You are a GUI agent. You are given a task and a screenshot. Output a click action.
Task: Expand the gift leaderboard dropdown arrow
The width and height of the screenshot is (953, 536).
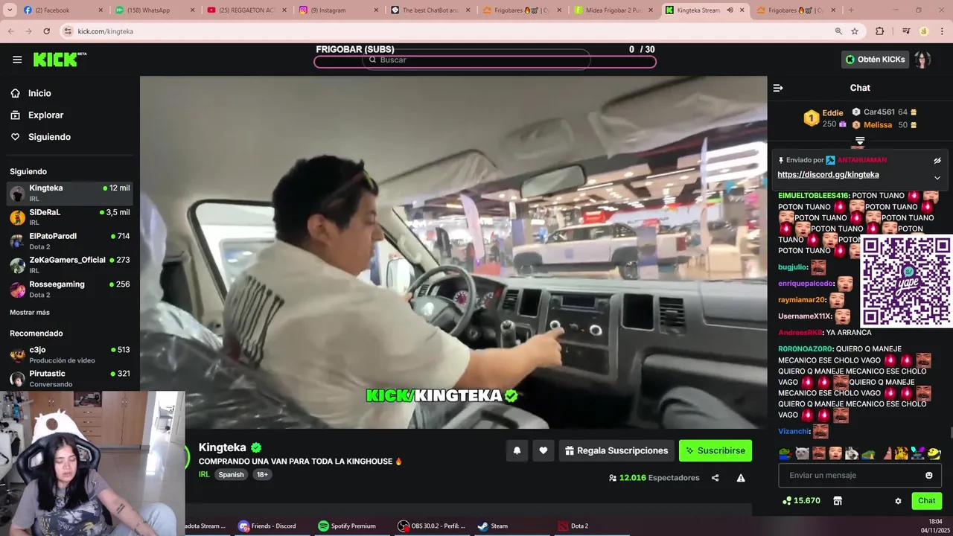tap(860, 140)
